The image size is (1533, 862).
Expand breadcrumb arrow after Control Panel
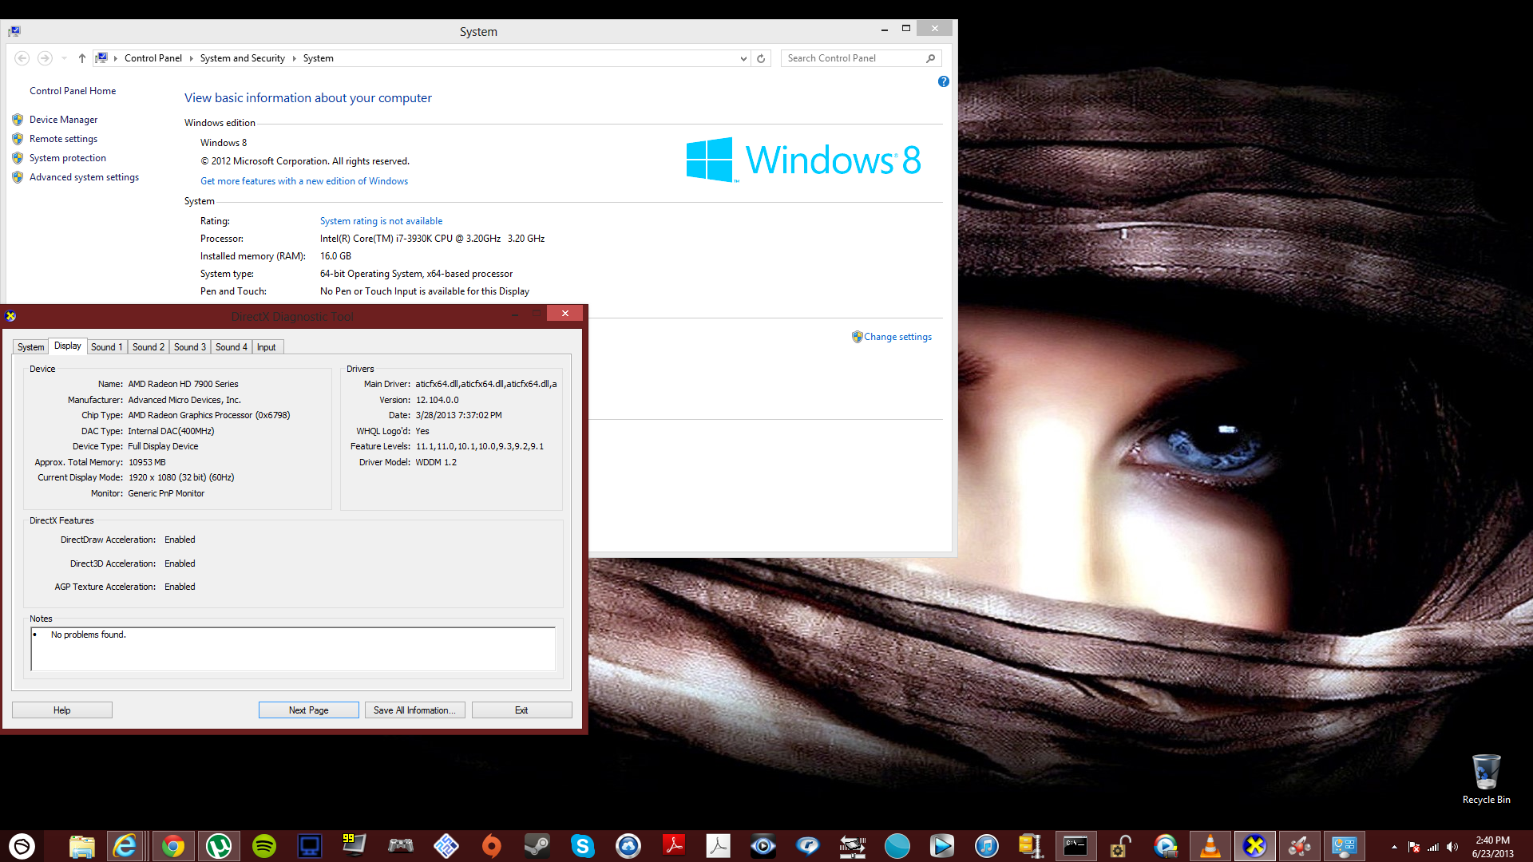191,58
